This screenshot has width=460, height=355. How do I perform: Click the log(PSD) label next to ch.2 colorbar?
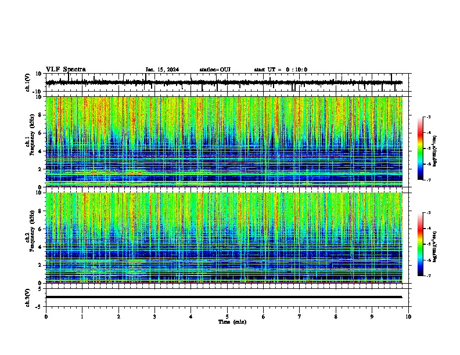435,247
